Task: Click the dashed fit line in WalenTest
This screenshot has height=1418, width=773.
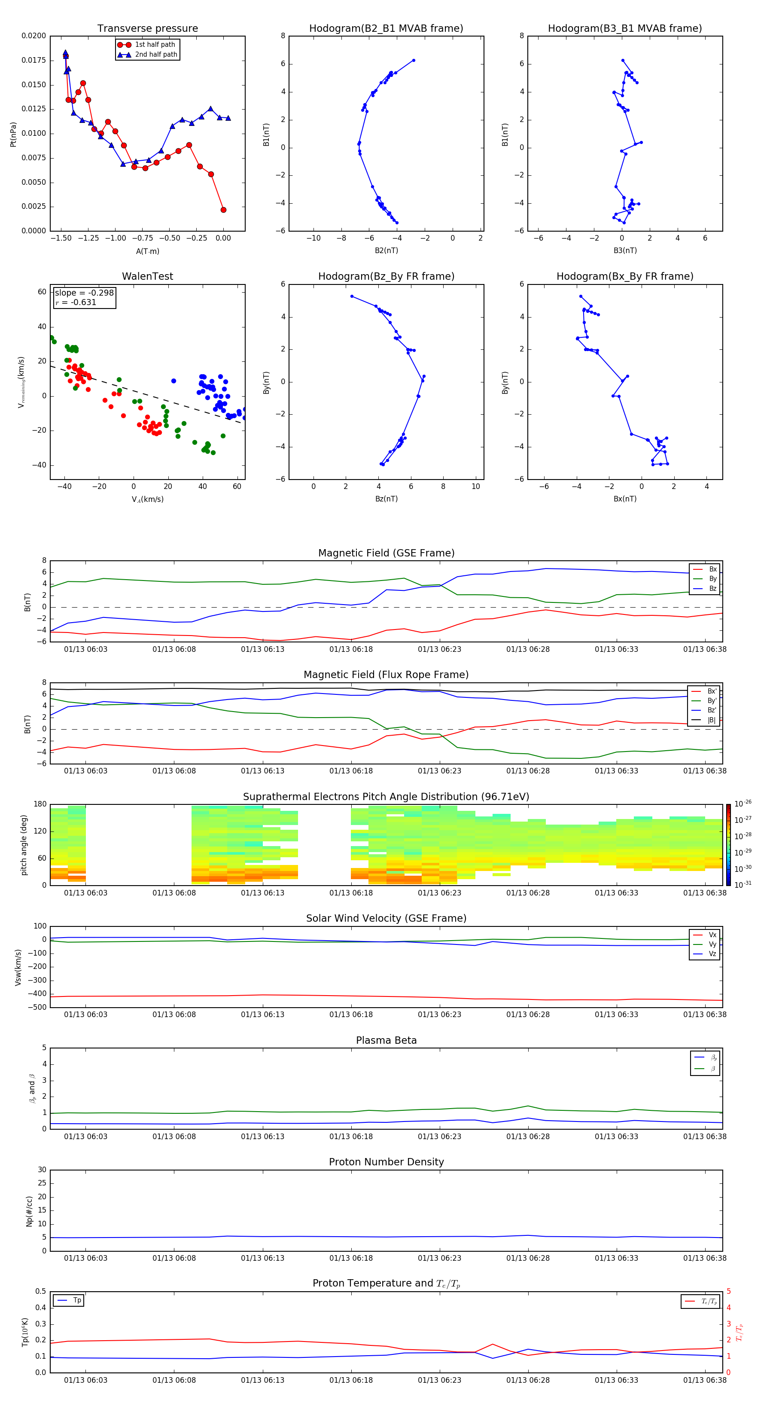Action: 147,395
